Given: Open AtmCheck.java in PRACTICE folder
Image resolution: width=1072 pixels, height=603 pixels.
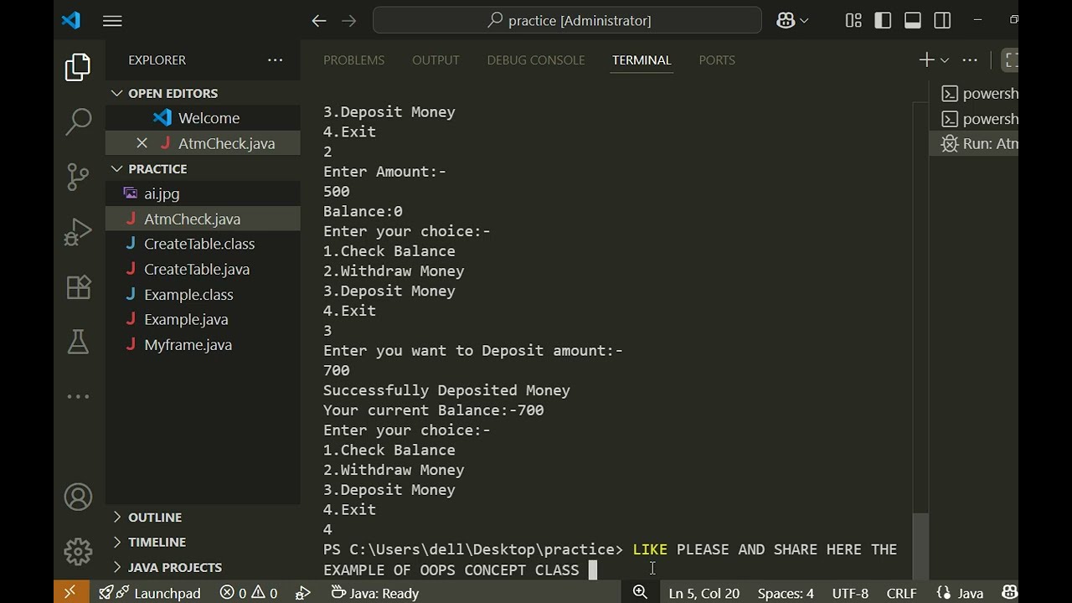Looking at the screenshot, I should (203, 219).
